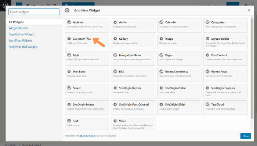Image resolution: width=257 pixels, height=146 pixels.
Task: Click the SiteOrigin Features gear icon
Action: click(207, 88)
